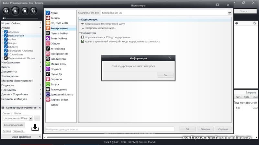
Task: Mute via the speaker volume icon
Action: (x=4, y=18)
